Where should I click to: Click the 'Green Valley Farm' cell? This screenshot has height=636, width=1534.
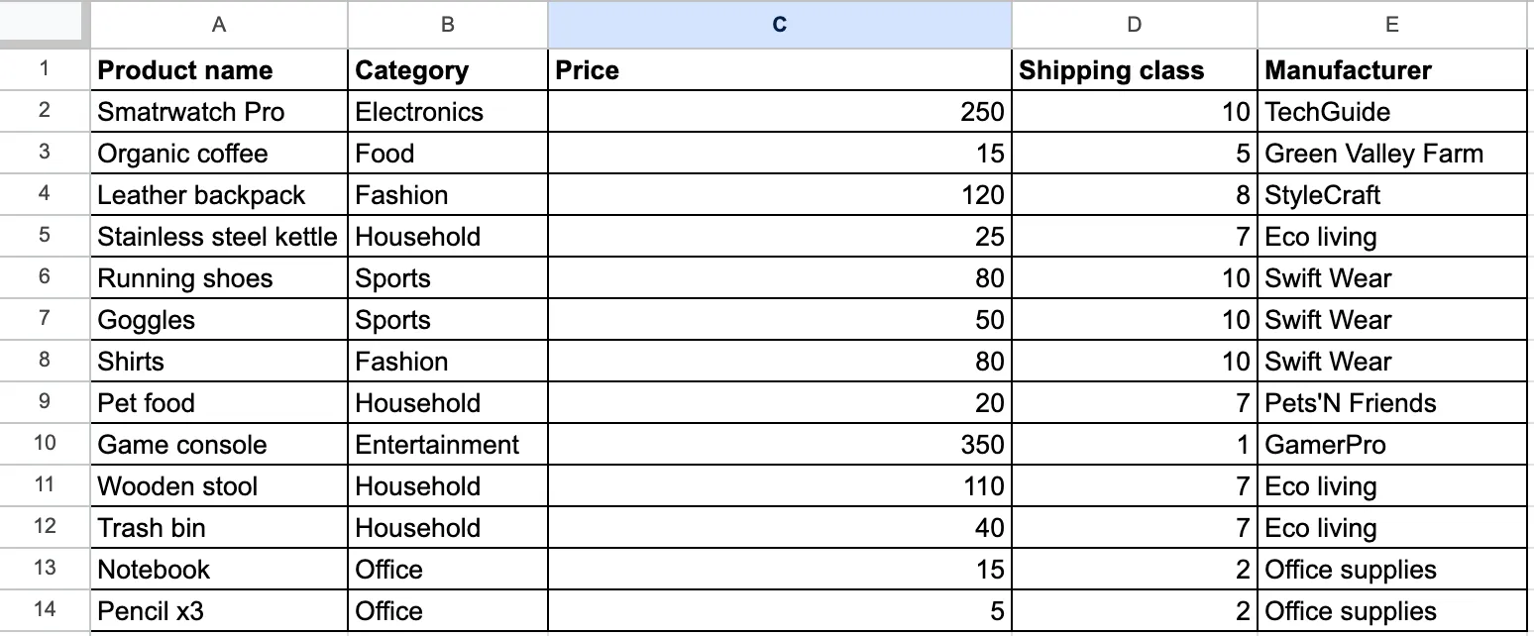(1392, 154)
